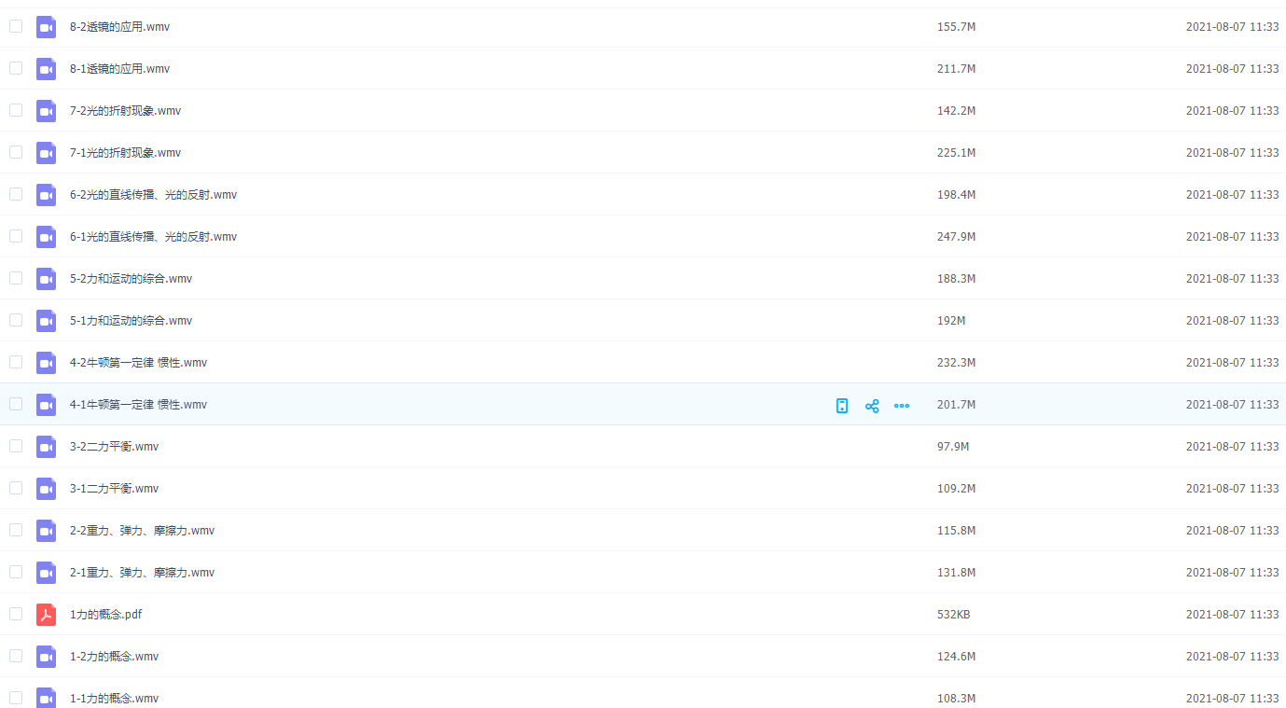Select the checkbox for 4-2牛顿第一定律 惯性.wmv
The height and width of the screenshot is (708, 1286).
16,362
